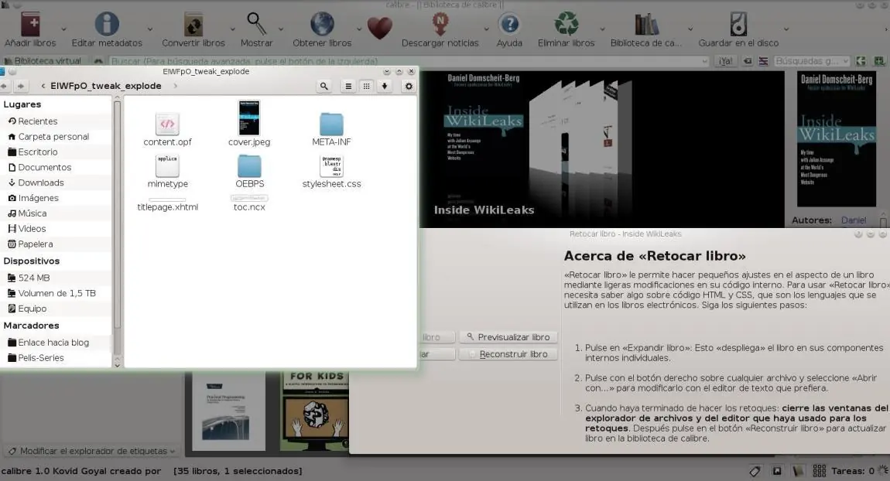Image resolution: width=890 pixels, height=481 pixels.
Task: Switch file manager to list view
Action: coord(348,86)
